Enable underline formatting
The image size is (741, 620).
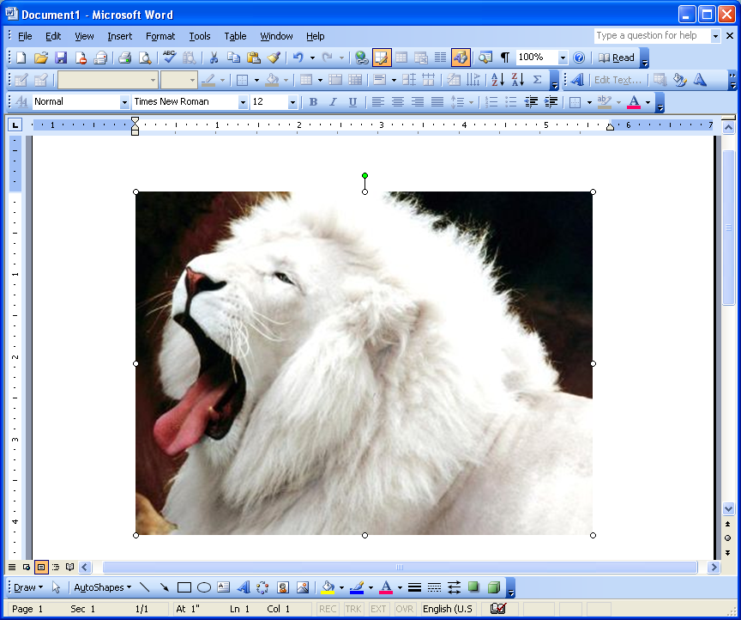coord(352,101)
